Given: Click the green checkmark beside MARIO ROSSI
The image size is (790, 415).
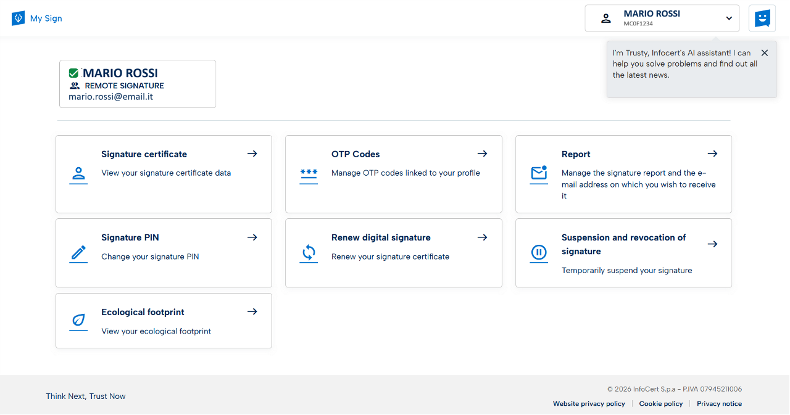Looking at the screenshot, I should click(73, 73).
